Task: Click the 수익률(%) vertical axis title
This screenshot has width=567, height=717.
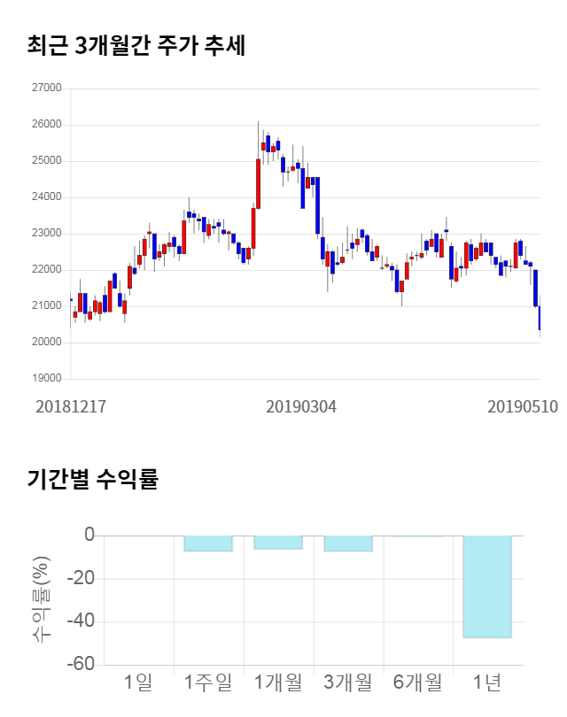Action: [42, 599]
